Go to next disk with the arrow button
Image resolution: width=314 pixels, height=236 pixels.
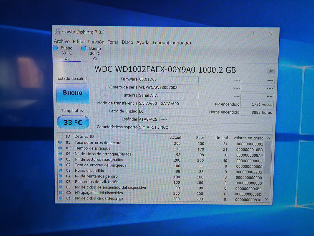[271, 71]
